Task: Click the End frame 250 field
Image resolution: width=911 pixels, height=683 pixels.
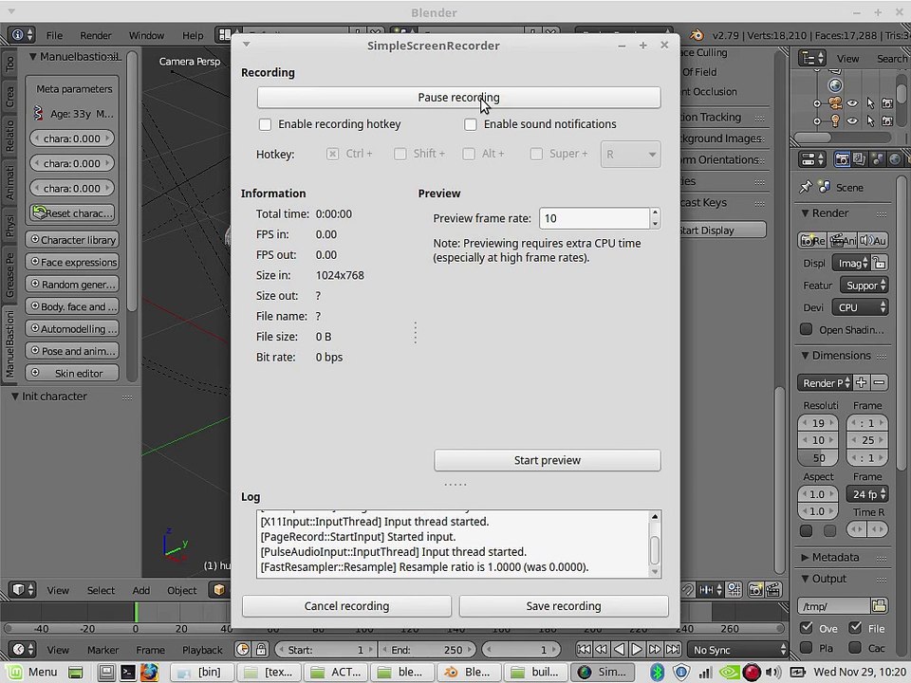Action: click(426, 649)
